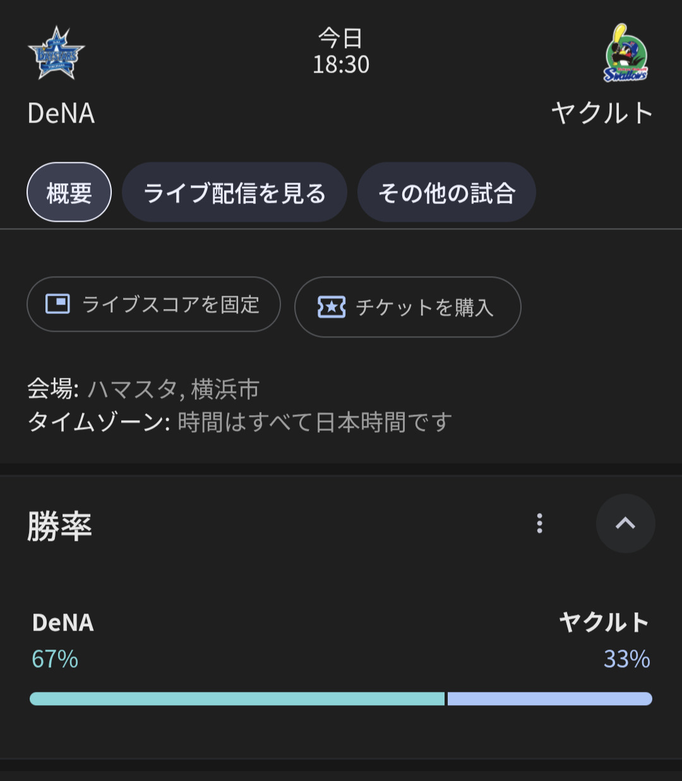Click the teal DeNA win probability bar

pos(237,699)
